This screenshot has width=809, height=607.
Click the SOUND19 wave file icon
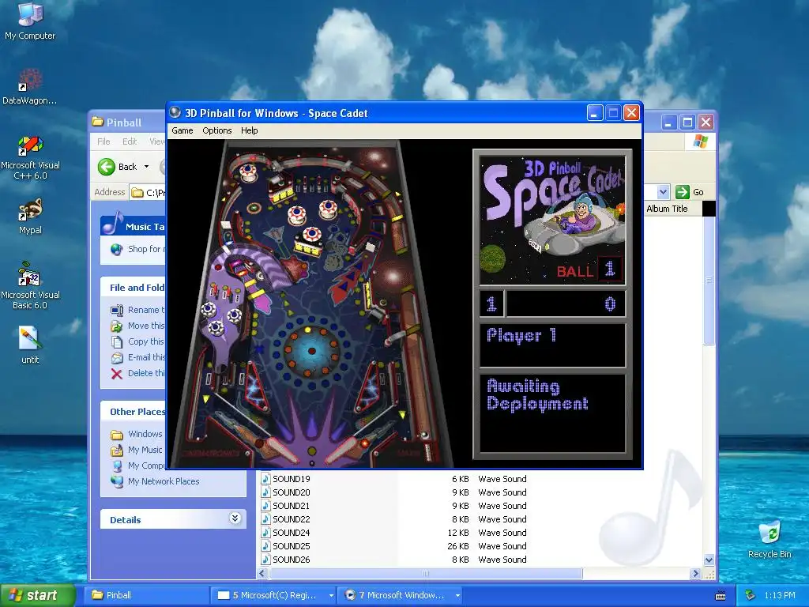pyautogui.click(x=265, y=479)
